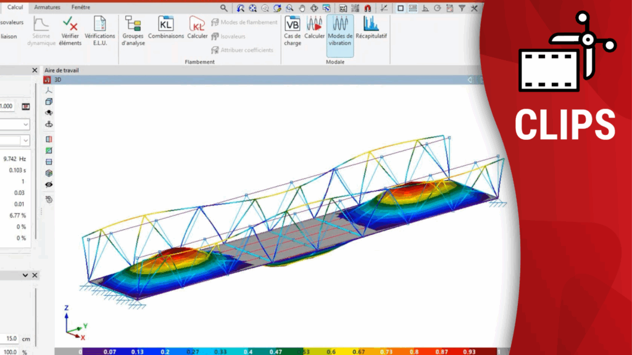Image resolution: width=632 pixels, height=355 pixels.
Task: Run Calculer in the Flambement group
Action: [x=197, y=29]
